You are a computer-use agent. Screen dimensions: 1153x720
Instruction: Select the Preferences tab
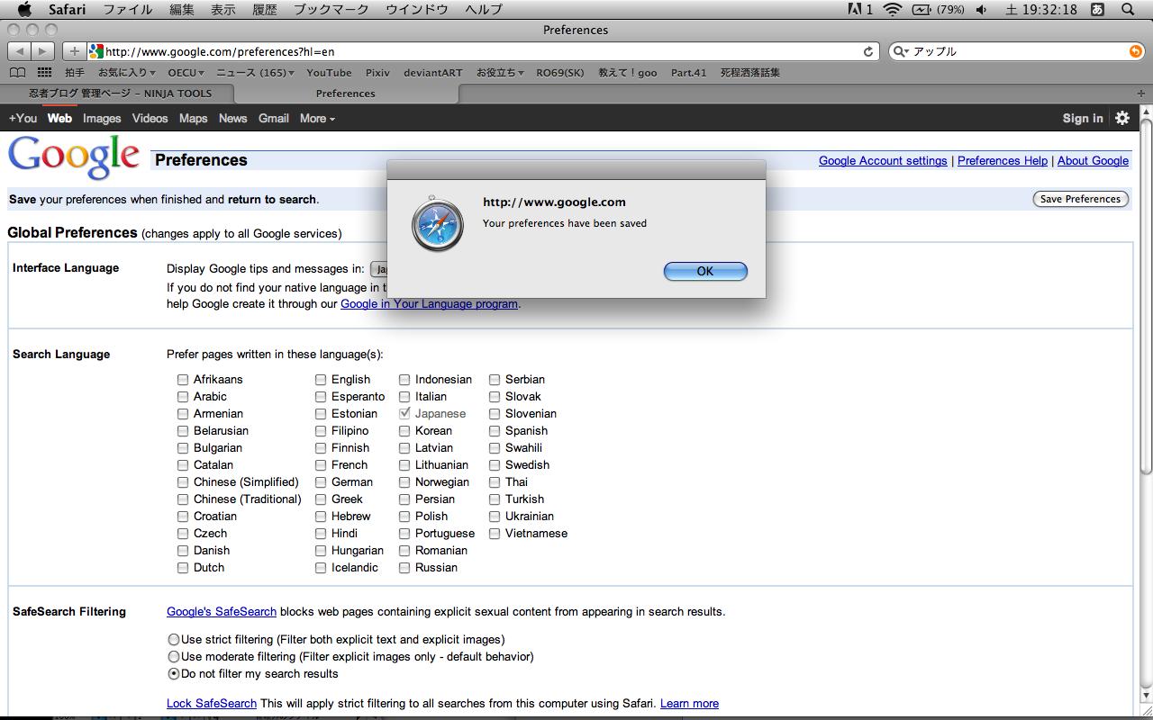346,94
